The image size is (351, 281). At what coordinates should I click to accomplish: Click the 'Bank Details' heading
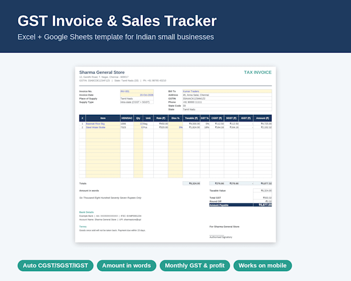tap(86, 212)
